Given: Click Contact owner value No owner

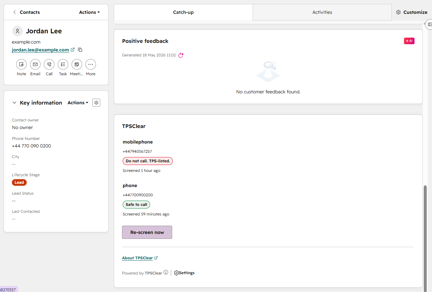Looking at the screenshot, I should [x=22, y=127].
